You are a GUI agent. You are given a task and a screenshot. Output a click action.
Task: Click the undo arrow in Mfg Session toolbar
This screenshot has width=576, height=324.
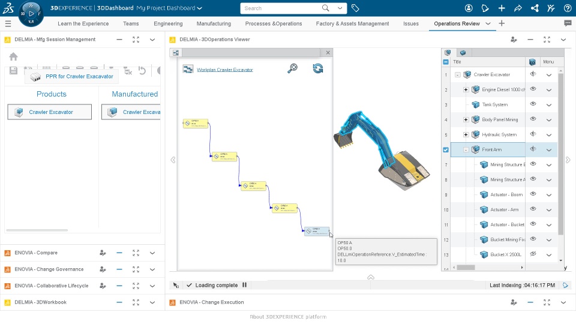coord(142,71)
